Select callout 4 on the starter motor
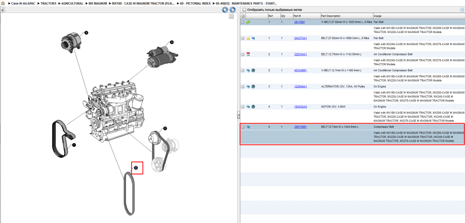The image size is (465, 223). tap(172, 42)
